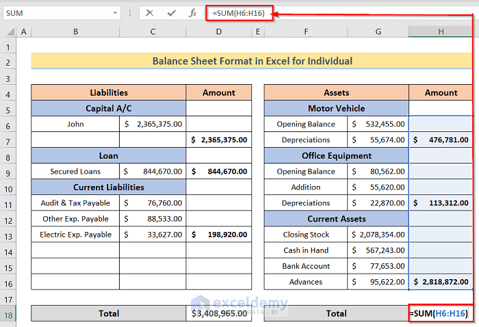Select the Closing Stock amount cell
The width and height of the screenshot is (479, 327).
click(379, 234)
